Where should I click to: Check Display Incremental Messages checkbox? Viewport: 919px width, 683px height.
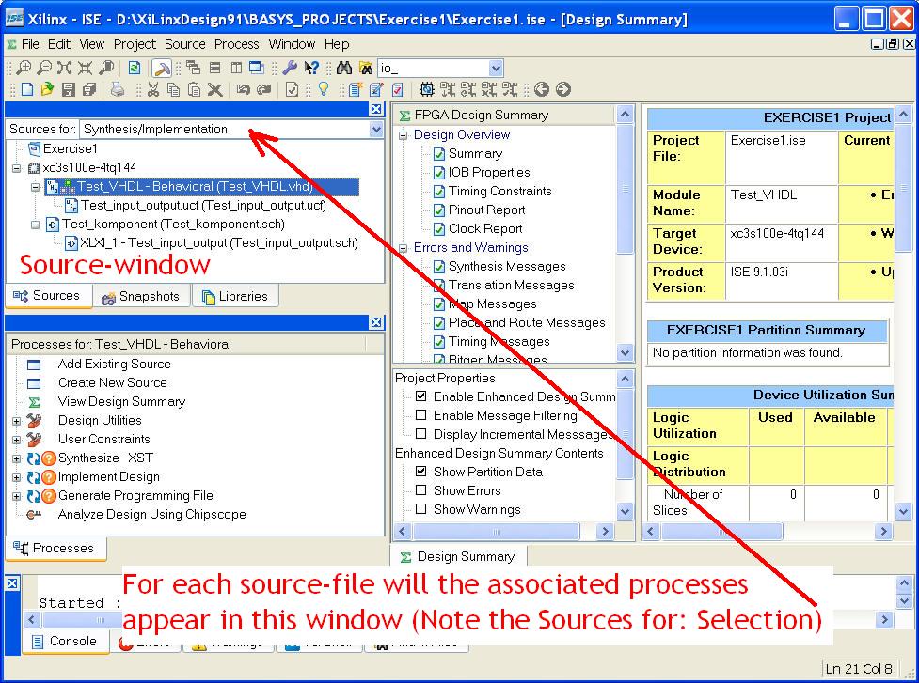(x=420, y=434)
